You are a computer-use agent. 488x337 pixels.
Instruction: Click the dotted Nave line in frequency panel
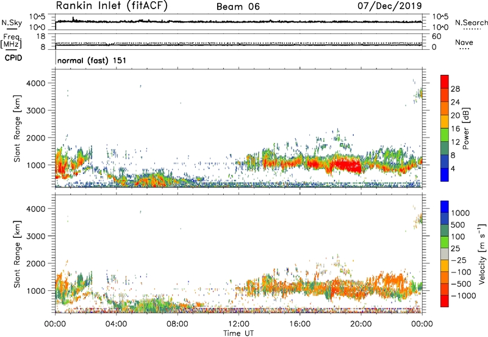click(239, 43)
